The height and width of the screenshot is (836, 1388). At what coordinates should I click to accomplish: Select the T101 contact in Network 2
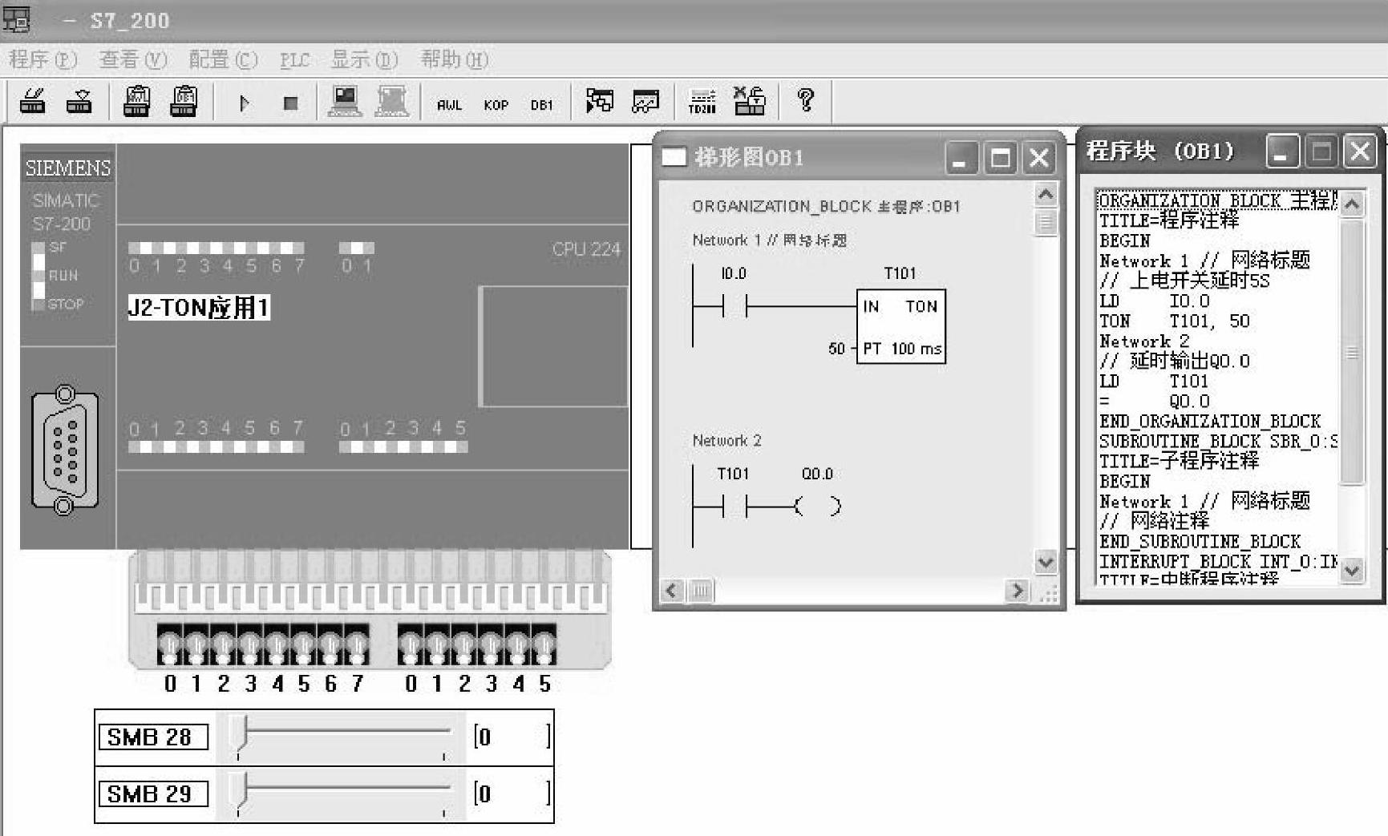click(x=734, y=506)
